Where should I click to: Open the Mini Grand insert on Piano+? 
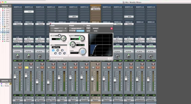tap(95, 9)
